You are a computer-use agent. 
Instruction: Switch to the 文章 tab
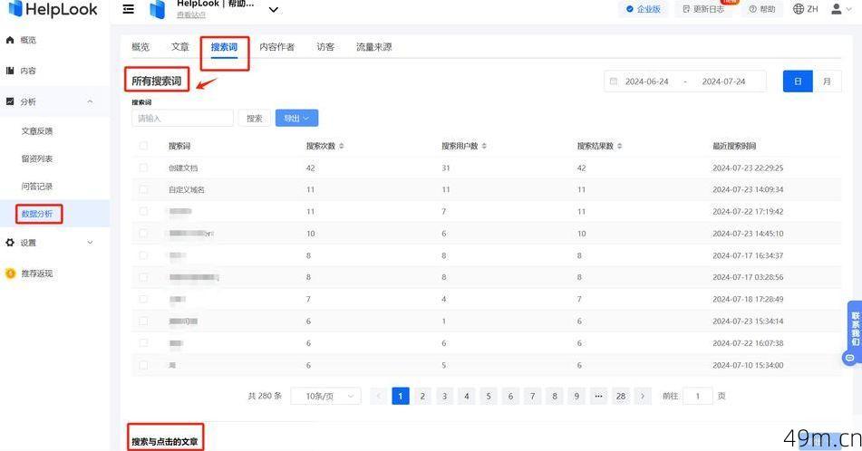point(179,47)
